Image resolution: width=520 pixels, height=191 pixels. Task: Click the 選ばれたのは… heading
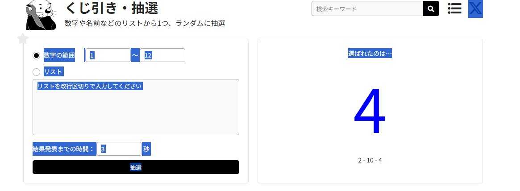pyautogui.click(x=370, y=54)
